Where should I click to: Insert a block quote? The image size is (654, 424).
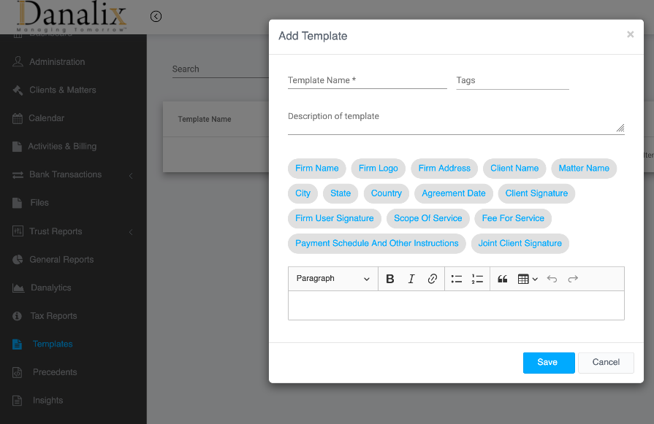click(x=502, y=279)
